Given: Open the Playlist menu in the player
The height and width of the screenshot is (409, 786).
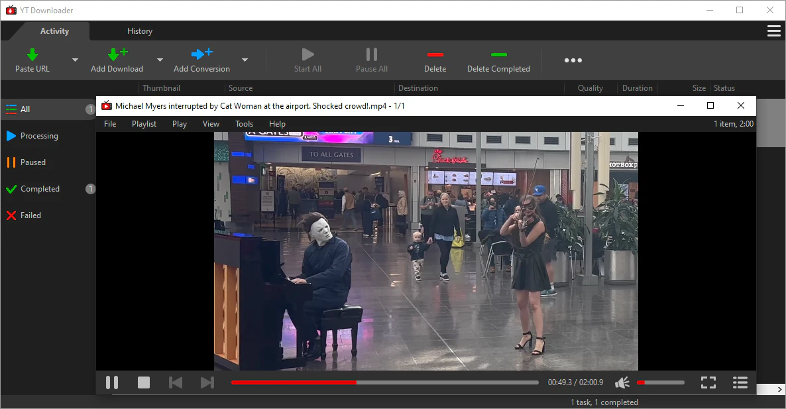Looking at the screenshot, I should point(144,124).
